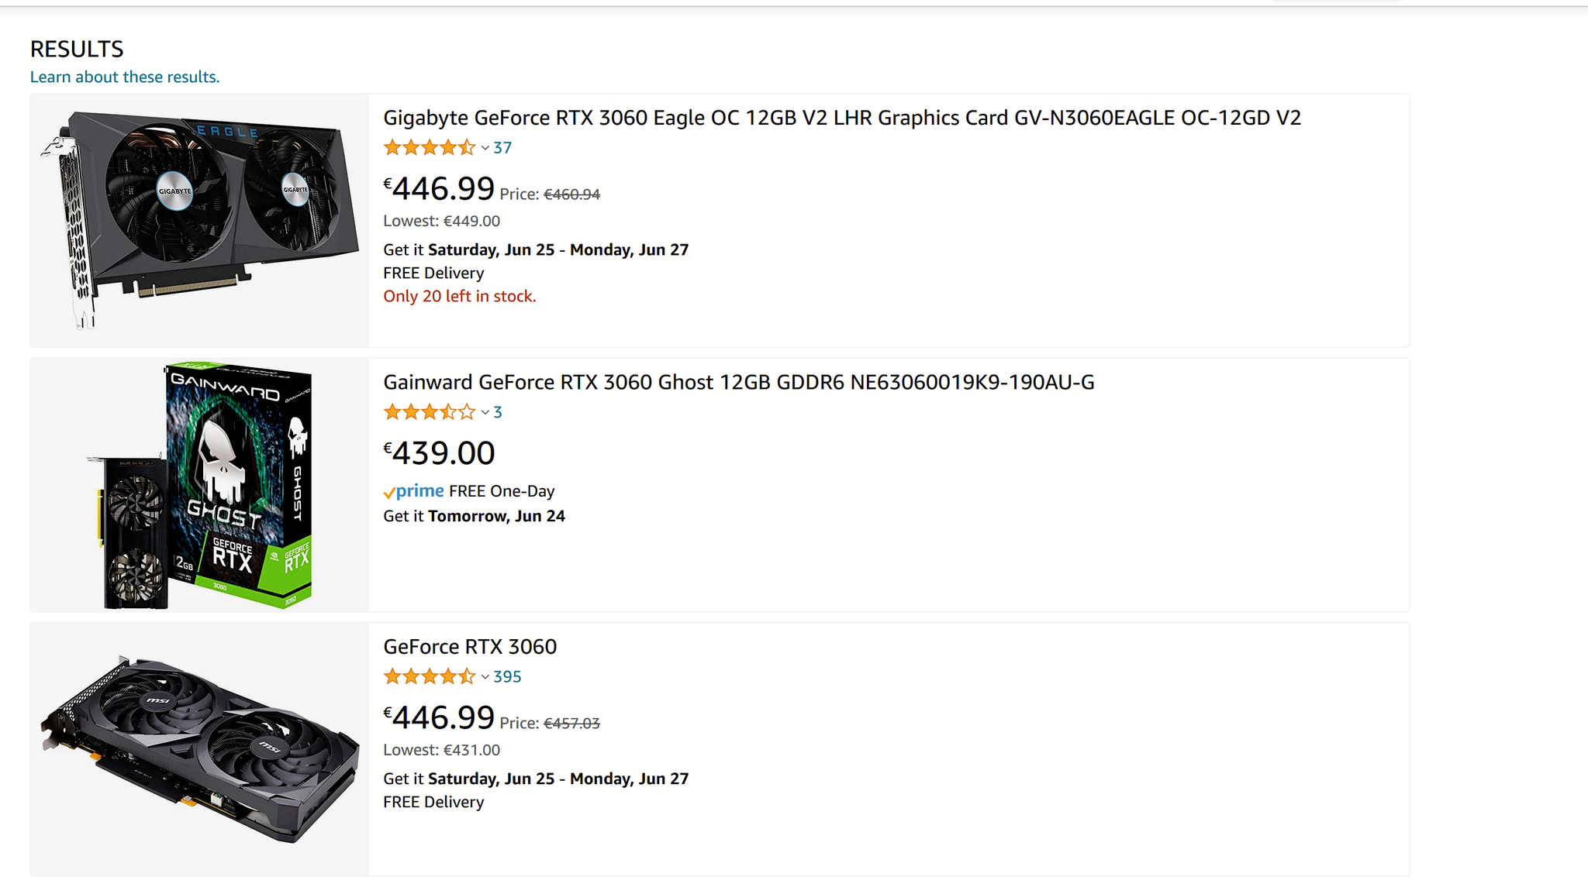View the 395 reviews for GeForce RTX 3060
This screenshot has width=1588, height=877.
point(507,676)
